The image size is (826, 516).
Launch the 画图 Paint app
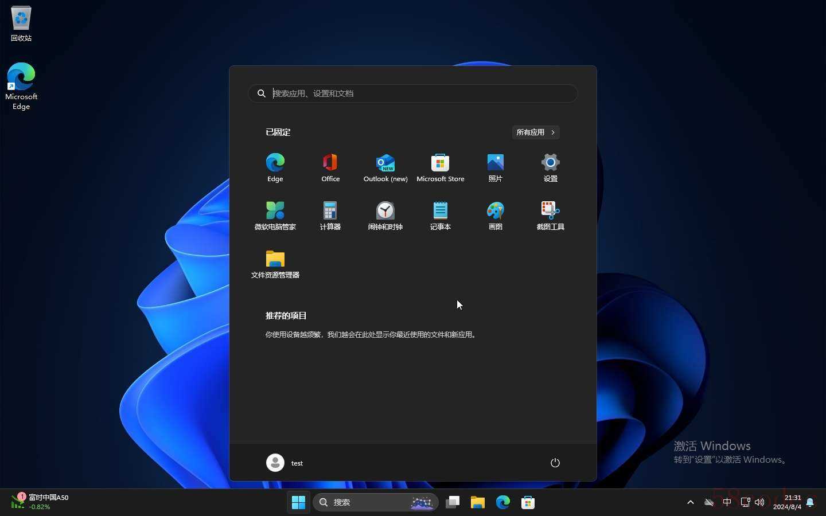click(496, 216)
